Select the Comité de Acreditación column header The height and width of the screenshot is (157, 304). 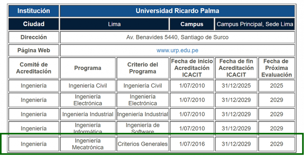click(x=34, y=68)
